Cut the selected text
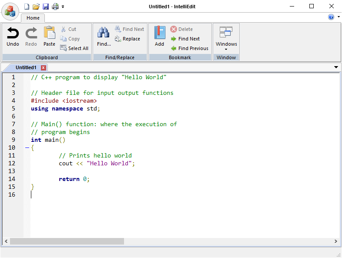 [68, 29]
